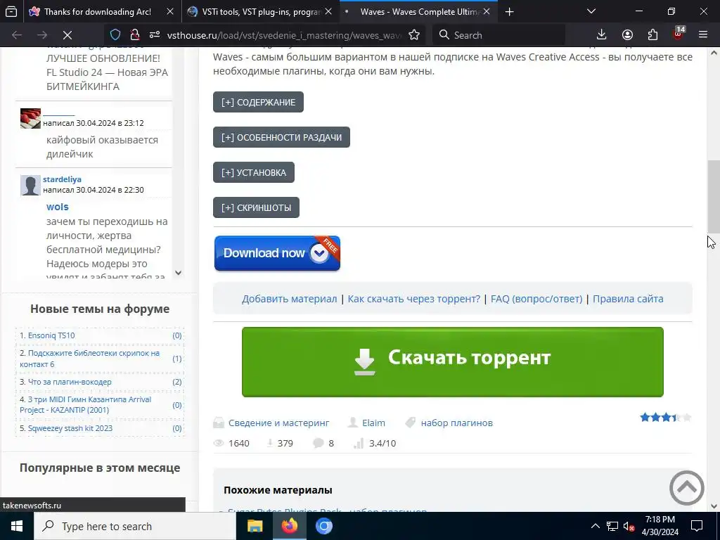Screen dimensions: 720x540
Task: Click the muted volume tray icon
Action: click(x=629, y=526)
